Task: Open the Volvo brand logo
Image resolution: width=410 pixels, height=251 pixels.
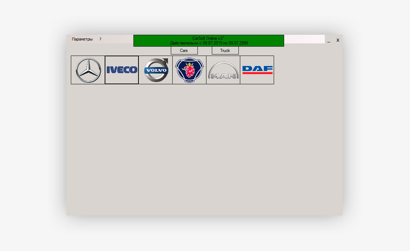Action: coord(156,70)
